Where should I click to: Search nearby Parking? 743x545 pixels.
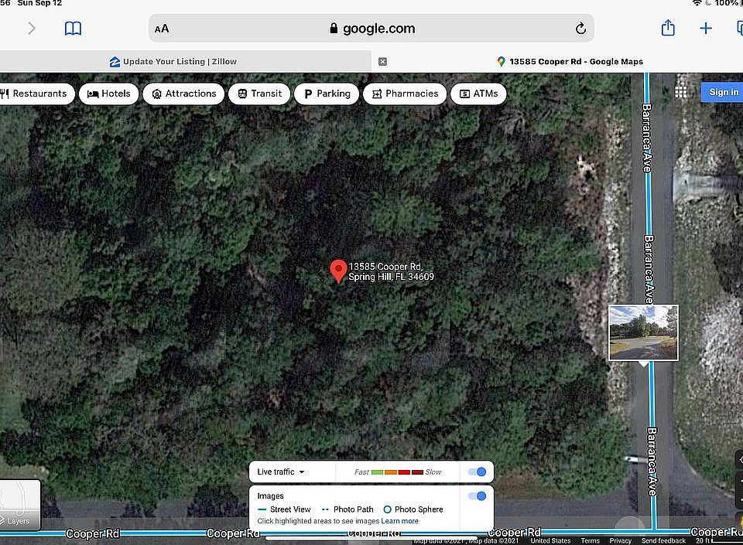327,94
